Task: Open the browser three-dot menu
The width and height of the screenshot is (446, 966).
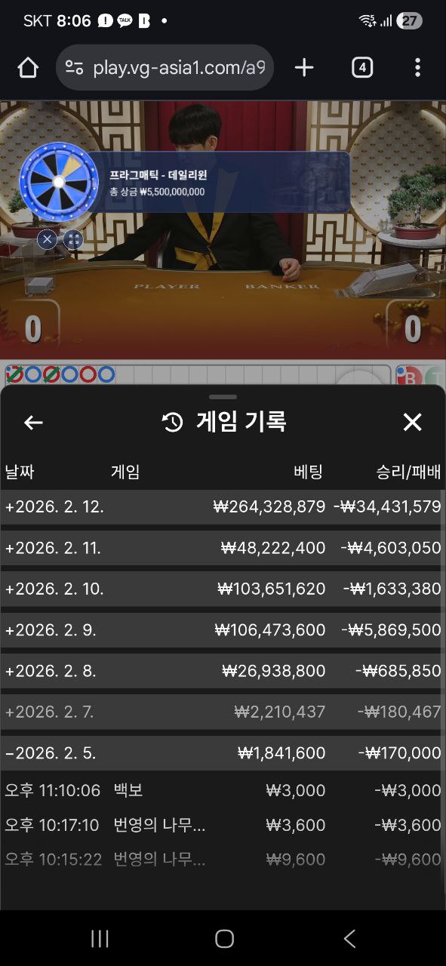Action: coord(417,68)
